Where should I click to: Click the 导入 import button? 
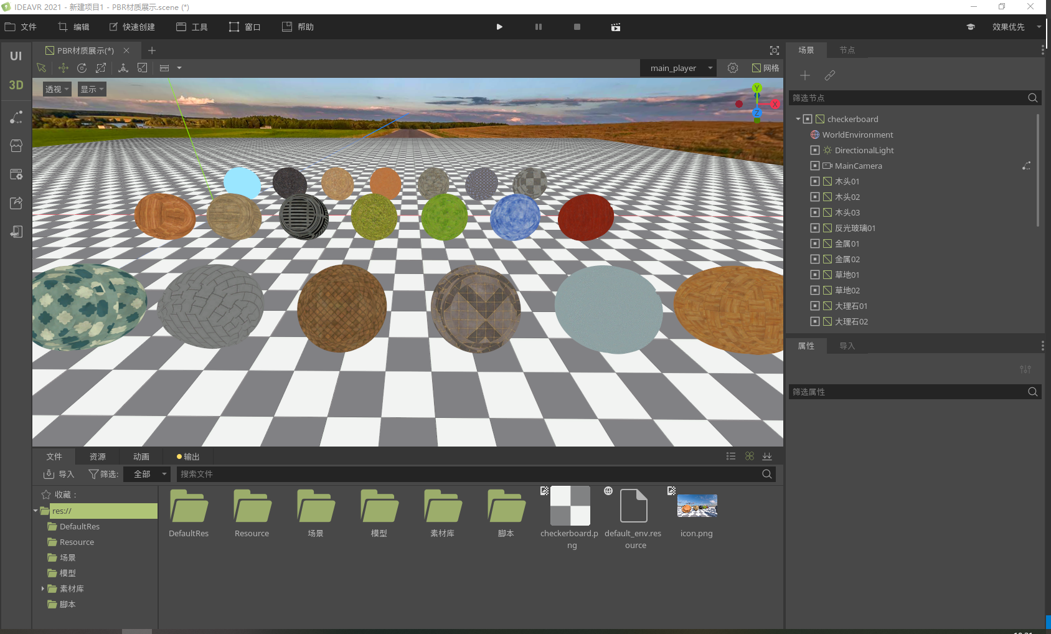(x=59, y=474)
